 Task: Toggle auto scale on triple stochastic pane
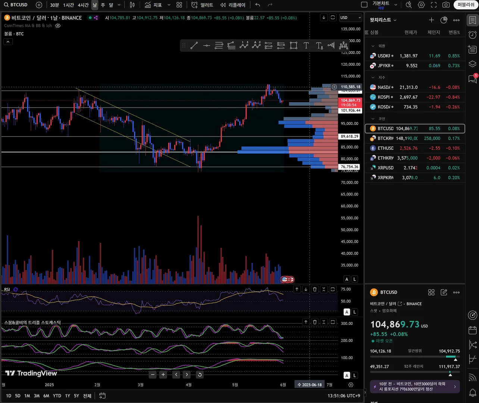click(x=347, y=375)
